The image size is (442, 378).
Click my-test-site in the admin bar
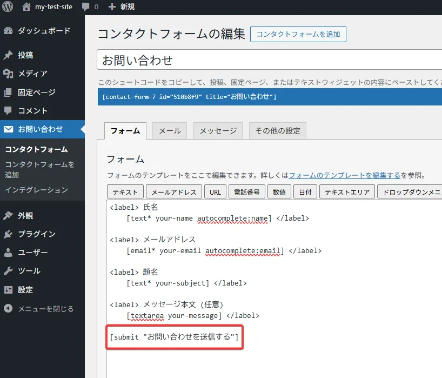pos(53,7)
